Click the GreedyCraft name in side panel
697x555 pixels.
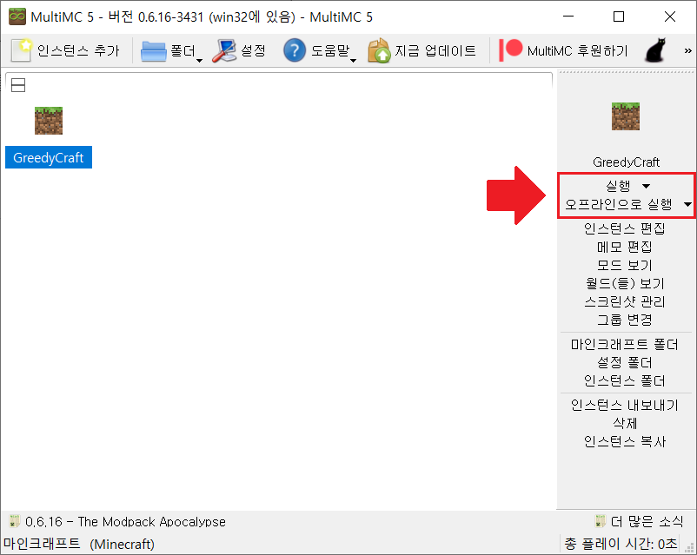pos(626,162)
